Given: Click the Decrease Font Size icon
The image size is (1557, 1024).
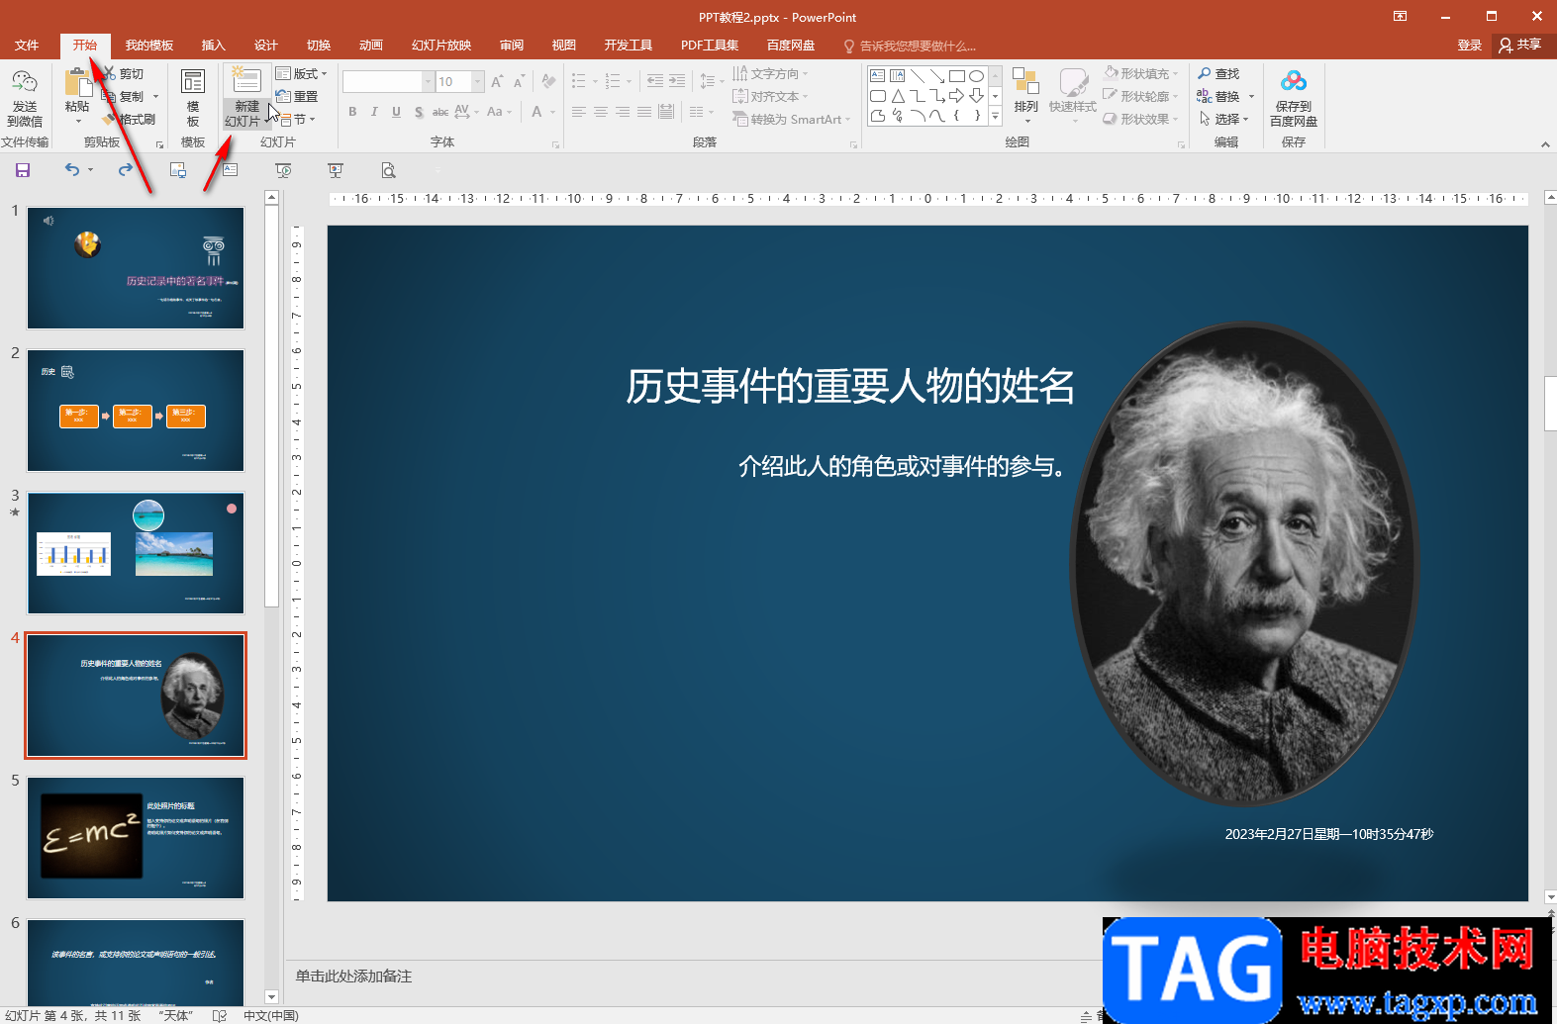Looking at the screenshot, I should coord(519,82).
